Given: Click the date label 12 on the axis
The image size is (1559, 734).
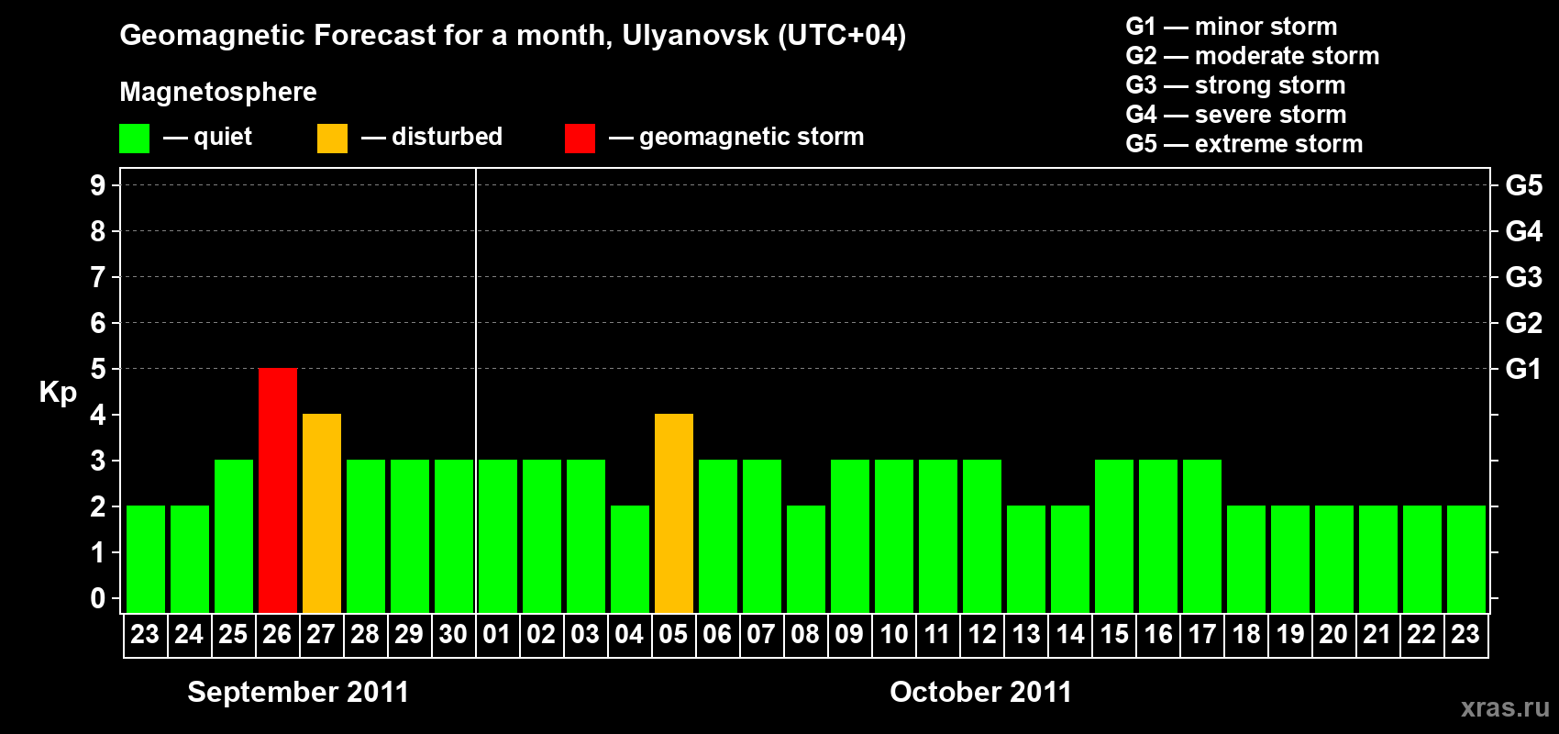Looking at the screenshot, I should [981, 635].
